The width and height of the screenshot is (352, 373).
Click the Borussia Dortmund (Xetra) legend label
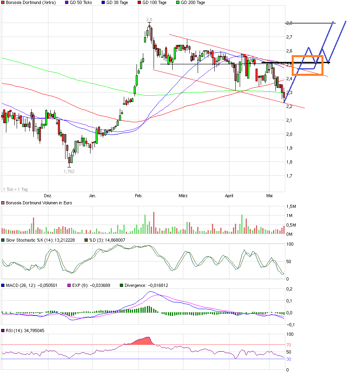point(31,3)
